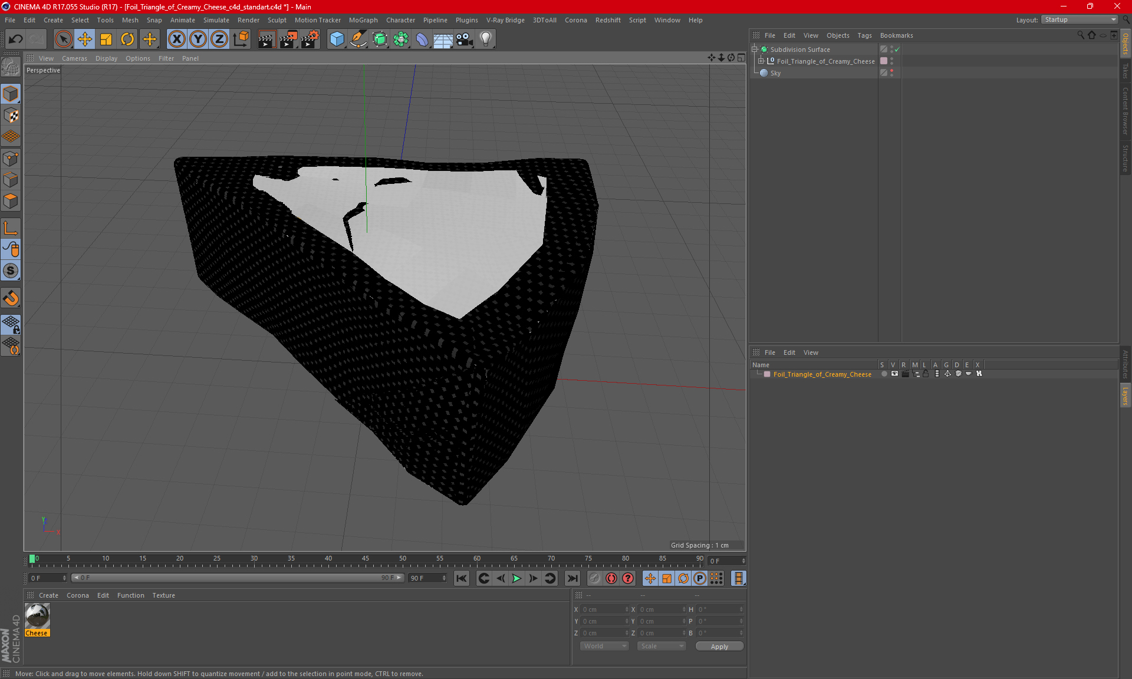Open the viewport Cameras menu
Viewport: 1132px width, 679px height.
(74, 58)
